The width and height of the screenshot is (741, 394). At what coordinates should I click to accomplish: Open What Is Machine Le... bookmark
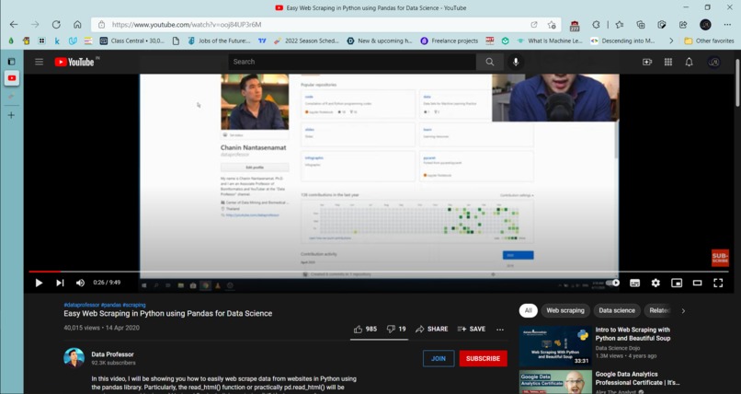[550, 41]
